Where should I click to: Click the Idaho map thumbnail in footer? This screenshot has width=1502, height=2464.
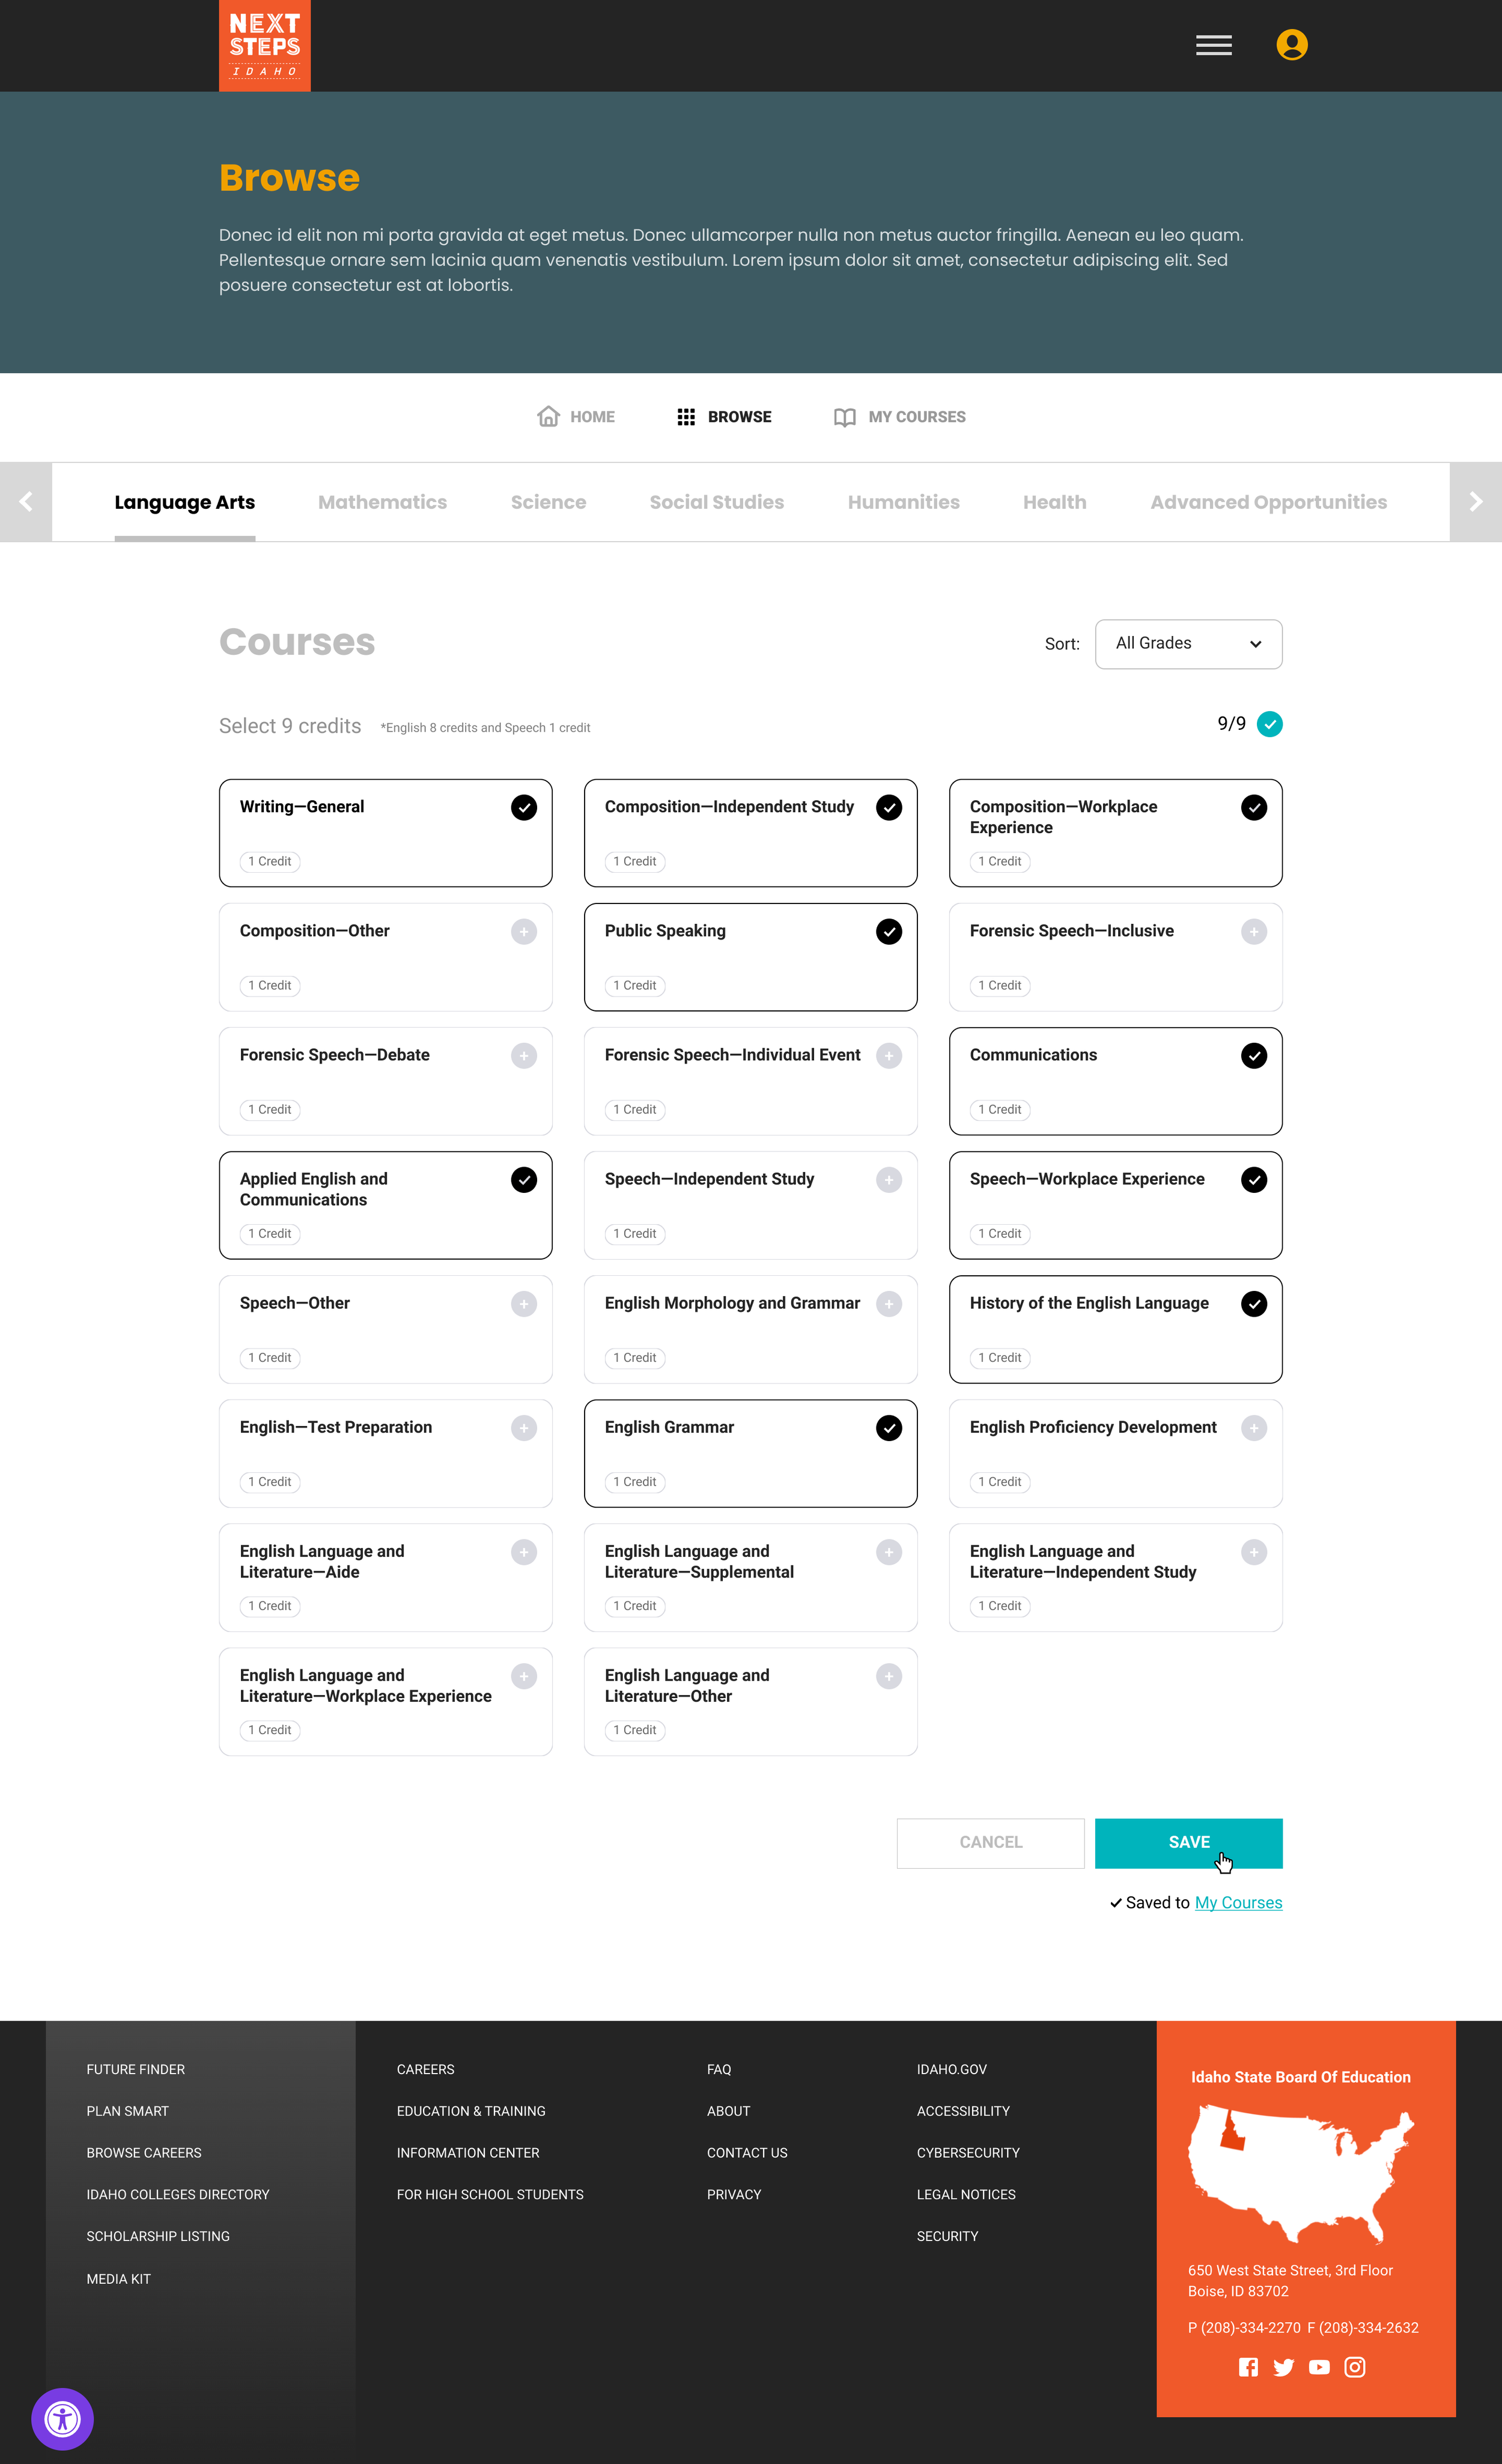point(1300,2173)
